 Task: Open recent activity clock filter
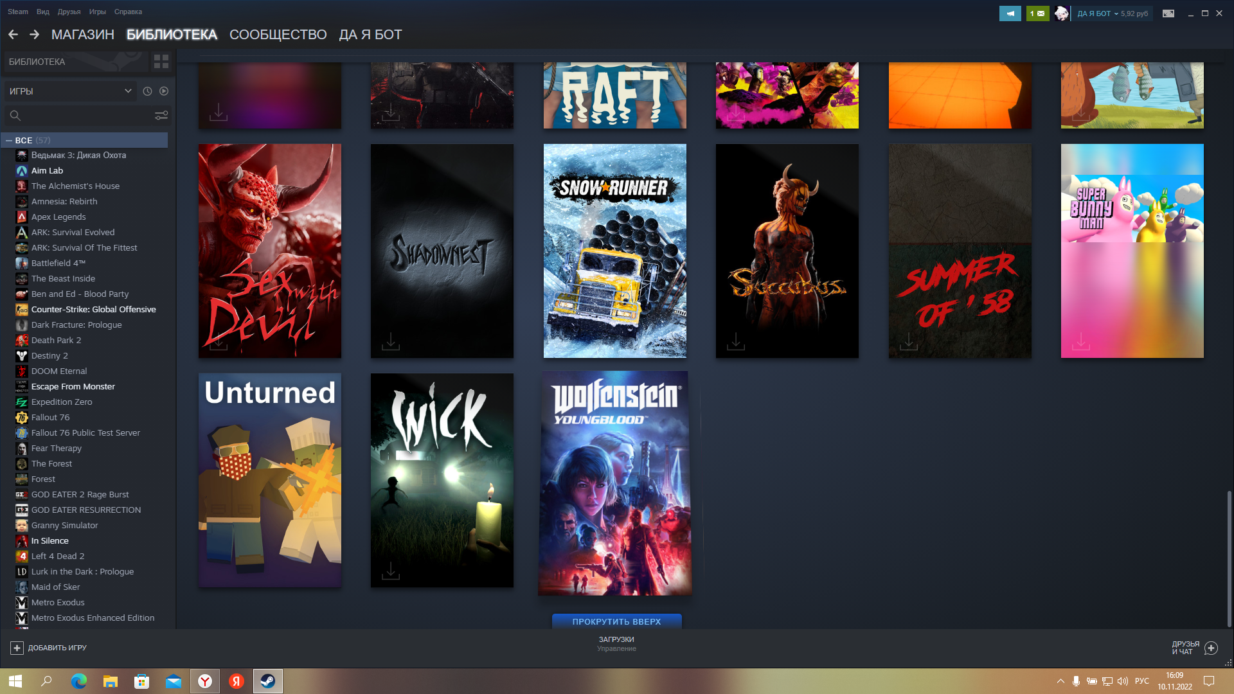click(147, 91)
